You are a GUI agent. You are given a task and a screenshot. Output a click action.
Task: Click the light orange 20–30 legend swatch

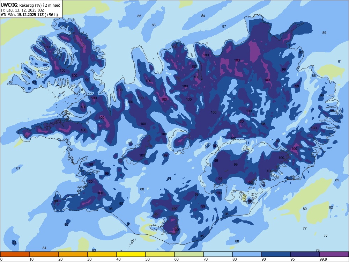73,254
